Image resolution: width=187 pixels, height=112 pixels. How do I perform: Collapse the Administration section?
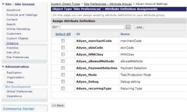click(x=3, y=67)
